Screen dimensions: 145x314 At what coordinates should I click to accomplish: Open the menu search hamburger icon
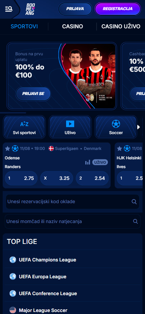coord(9,9)
